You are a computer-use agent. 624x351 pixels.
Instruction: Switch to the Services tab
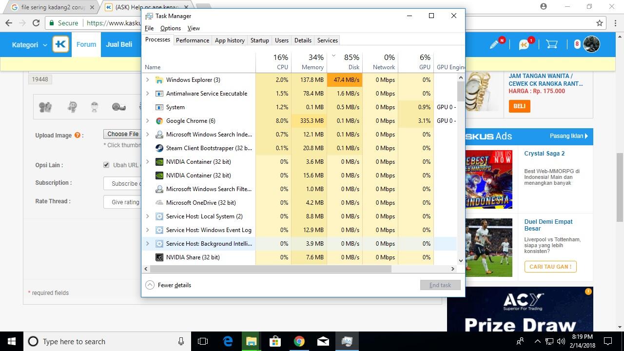pyautogui.click(x=328, y=40)
